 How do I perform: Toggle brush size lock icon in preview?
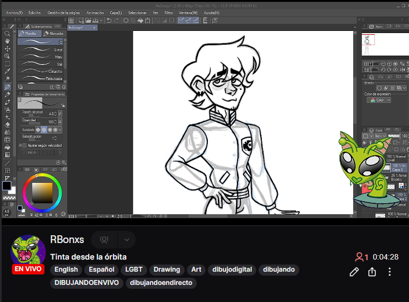tap(63, 105)
